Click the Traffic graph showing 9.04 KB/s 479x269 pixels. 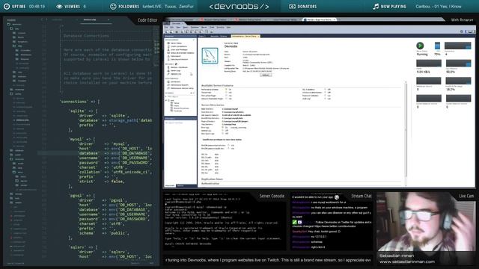tap(429, 64)
